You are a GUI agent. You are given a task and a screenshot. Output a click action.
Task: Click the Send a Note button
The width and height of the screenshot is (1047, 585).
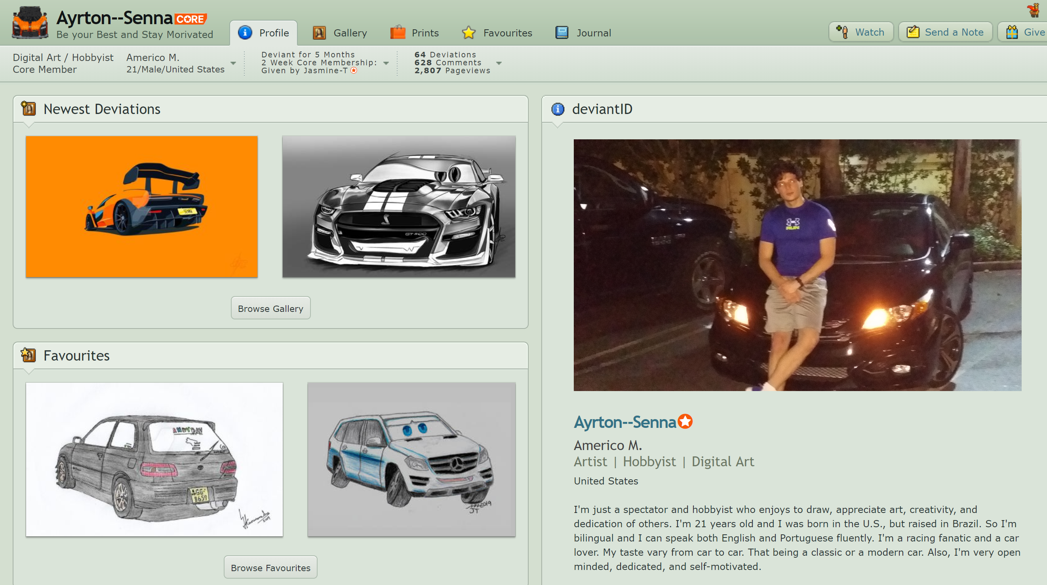tap(945, 32)
